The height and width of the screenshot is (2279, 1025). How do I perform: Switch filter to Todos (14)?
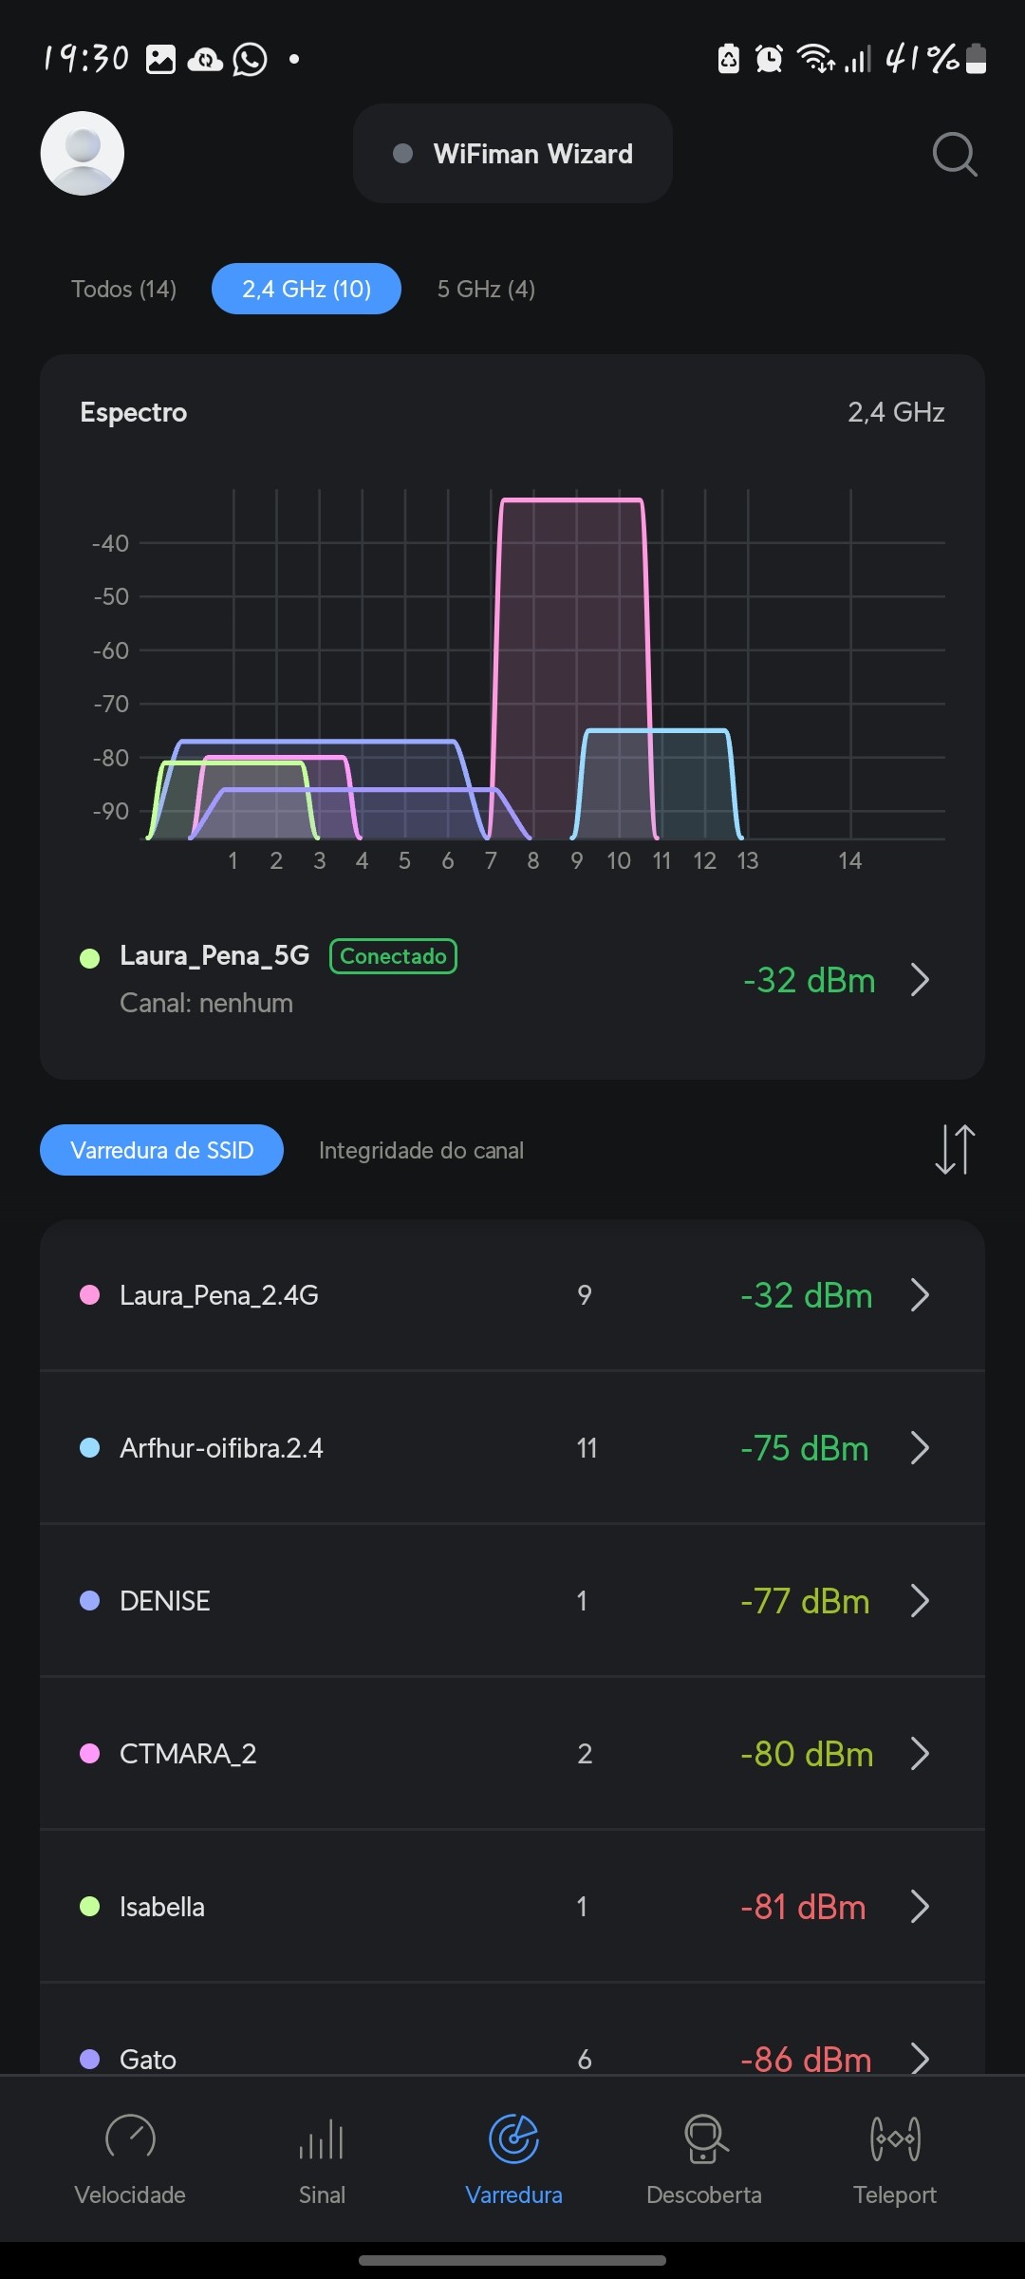pyautogui.click(x=124, y=289)
